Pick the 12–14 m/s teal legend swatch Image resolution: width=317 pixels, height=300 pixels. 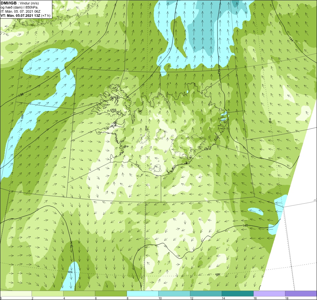tap(206, 294)
